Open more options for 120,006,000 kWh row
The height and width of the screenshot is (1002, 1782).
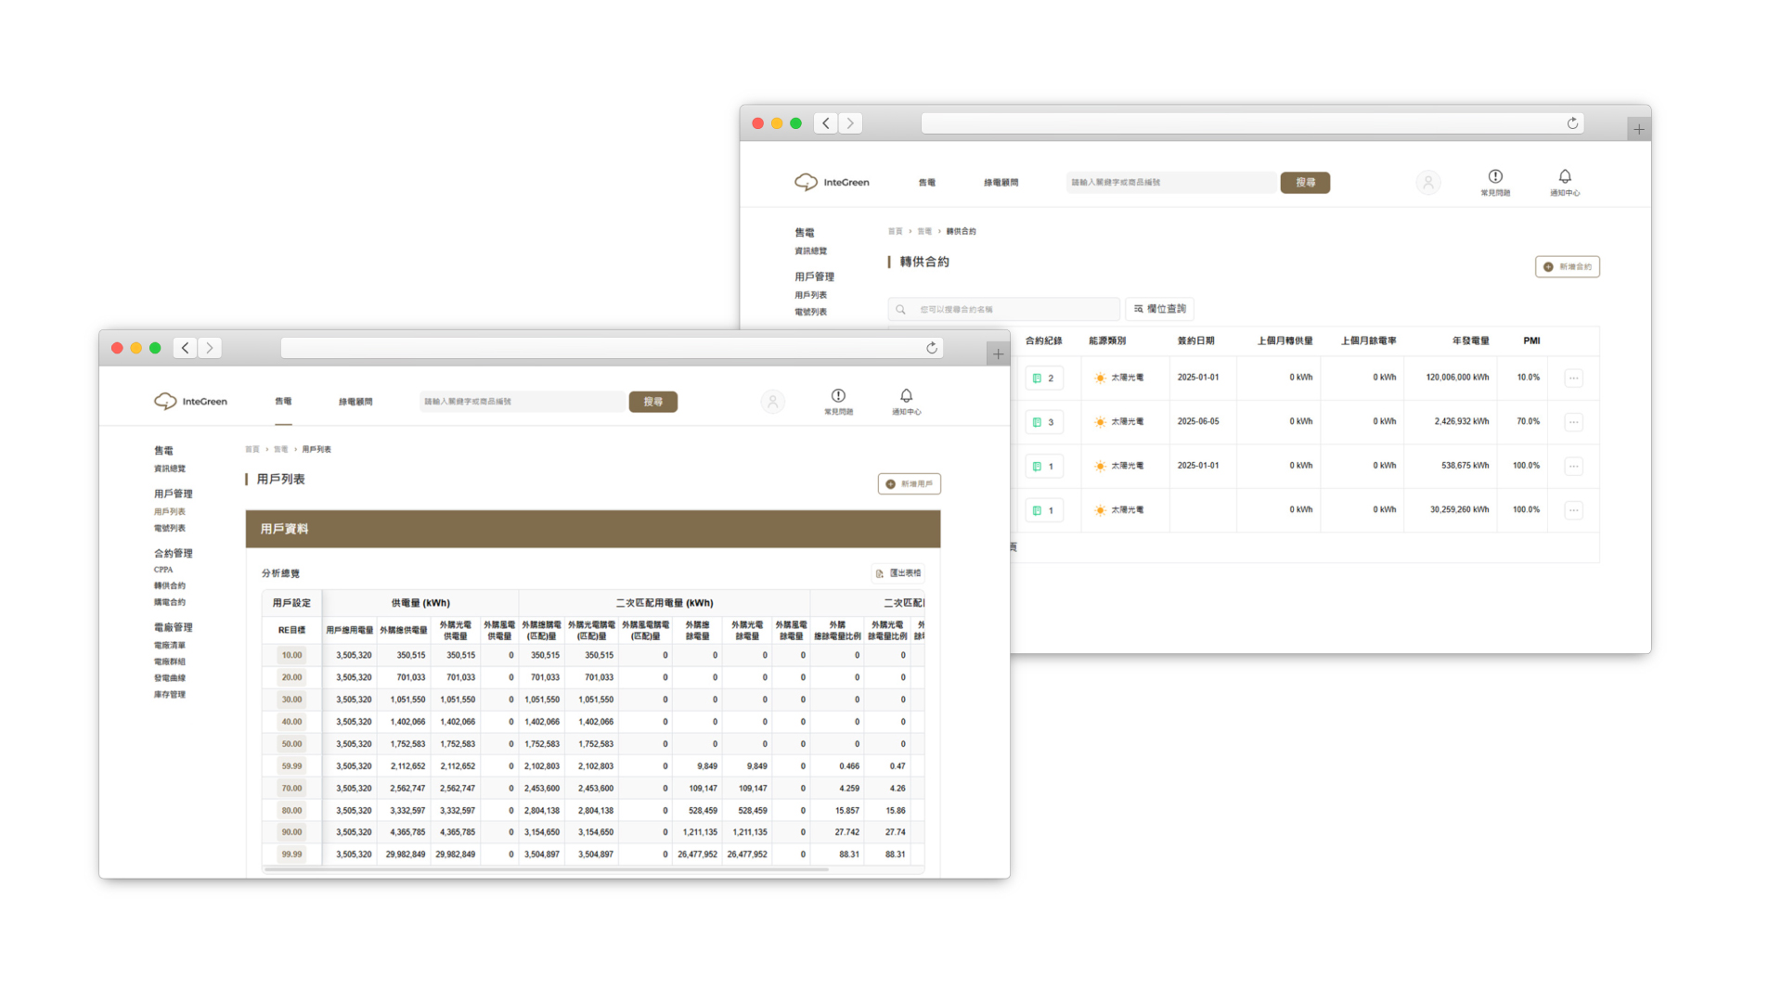1573,378
